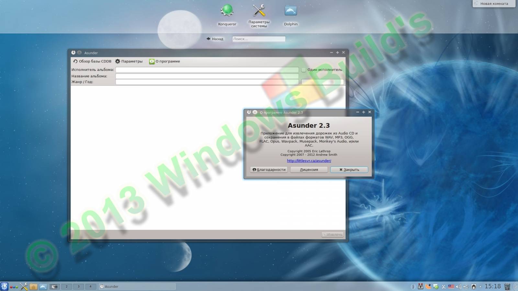Image resolution: width=518 pixels, height=291 pixels.
Task: Open the volume speaker tray icon
Action: click(458, 286)
